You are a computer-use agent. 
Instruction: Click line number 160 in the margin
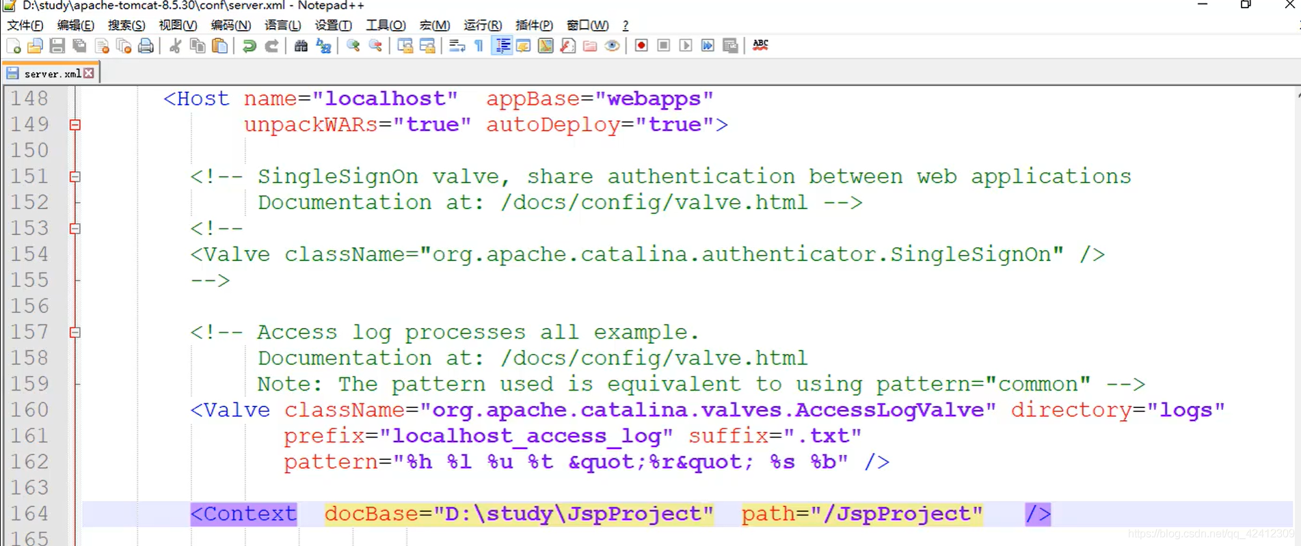point(29,410)
